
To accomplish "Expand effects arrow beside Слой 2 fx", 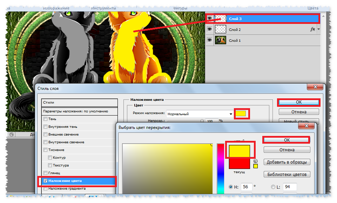I will (x=318, y=29).
